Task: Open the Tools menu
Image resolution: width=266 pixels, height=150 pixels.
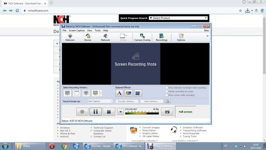Action: tap(98, 30)
